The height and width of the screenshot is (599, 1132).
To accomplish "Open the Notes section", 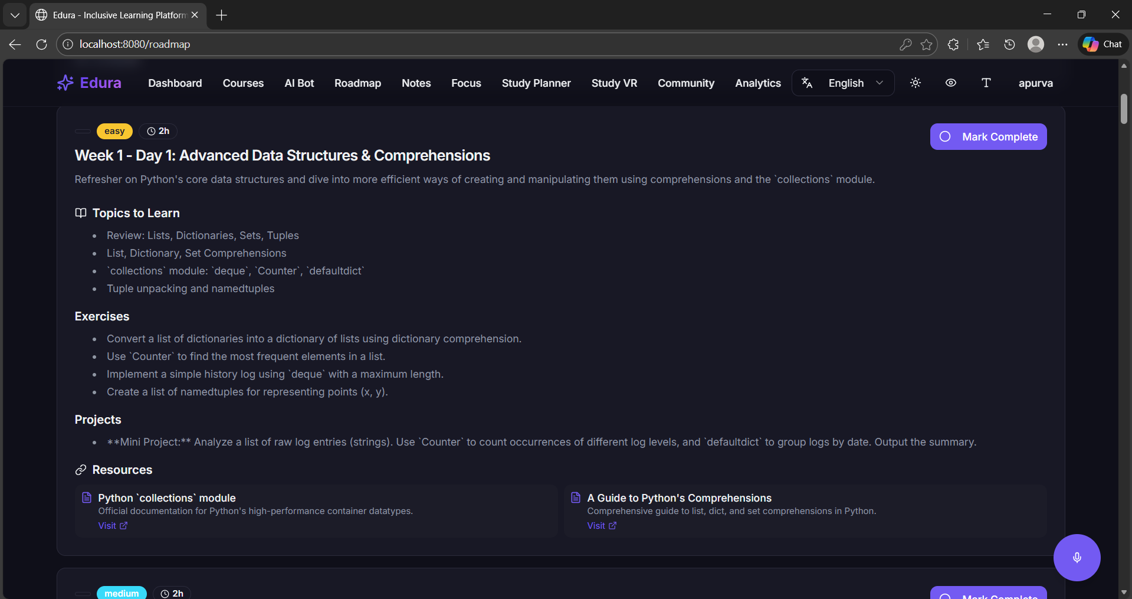I will 416,83.
